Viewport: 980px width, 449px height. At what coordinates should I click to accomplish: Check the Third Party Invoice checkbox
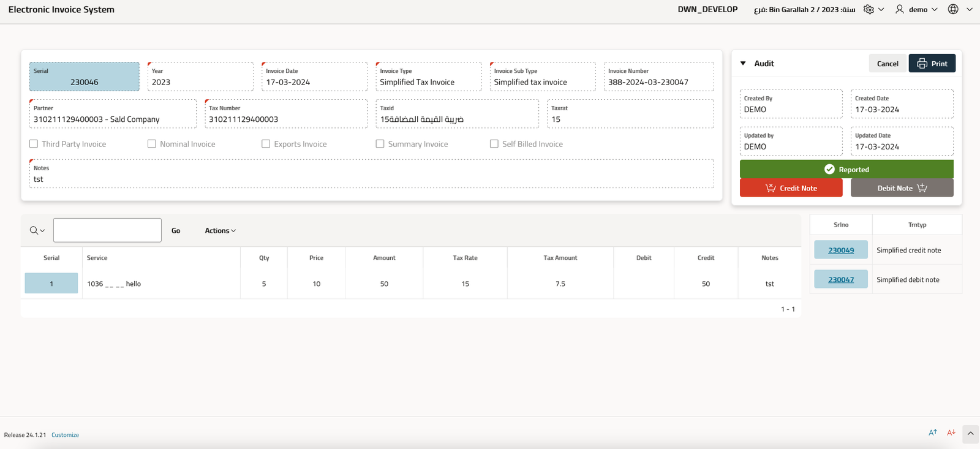34,144
